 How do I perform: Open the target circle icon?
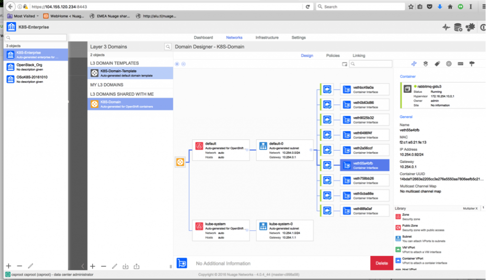click(449, 64)
